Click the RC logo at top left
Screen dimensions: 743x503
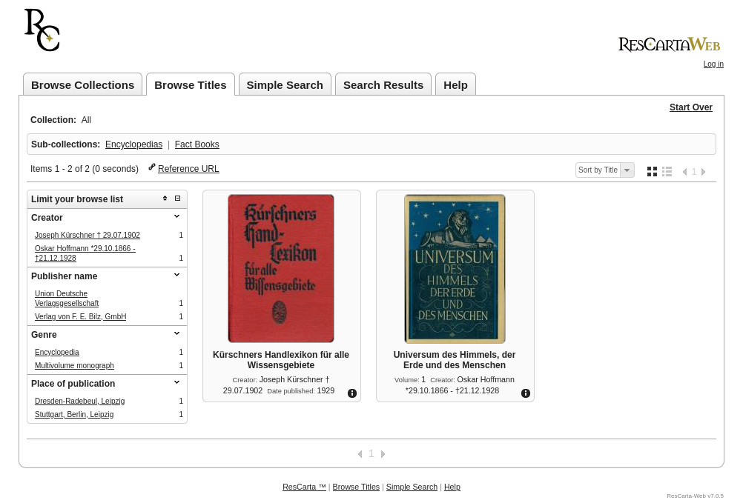pos(42,30)
